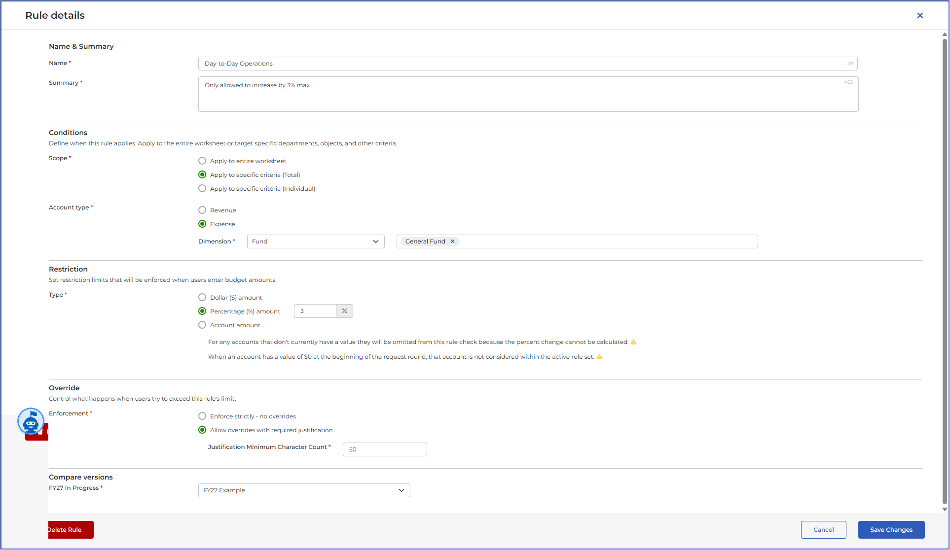Close the Rule details dialog
This screenshot has width=950, height=550.
coord(920,15)
